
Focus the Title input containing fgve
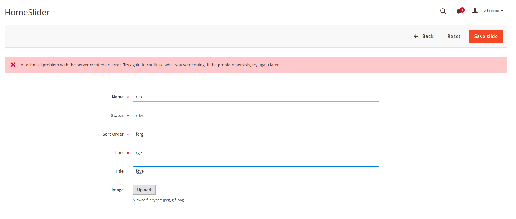tap(256, 171)
